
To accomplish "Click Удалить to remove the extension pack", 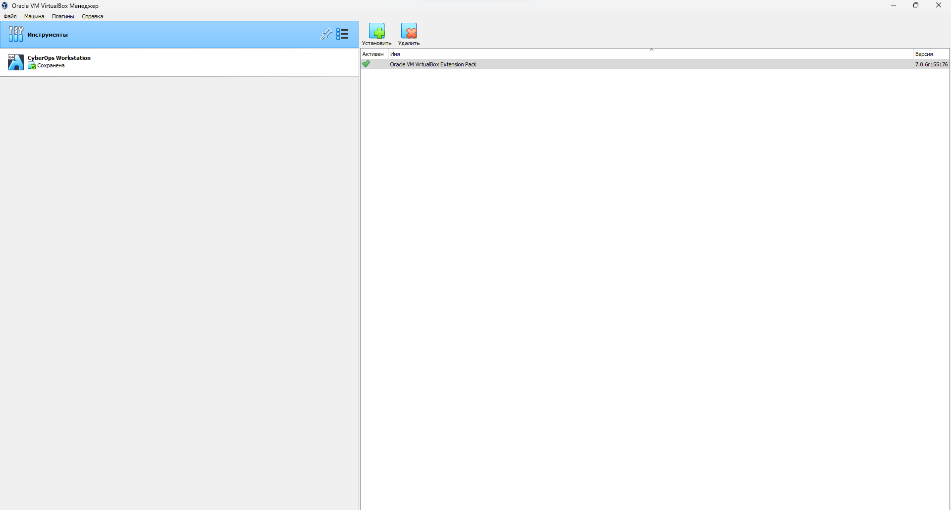I will coord(409,34).
